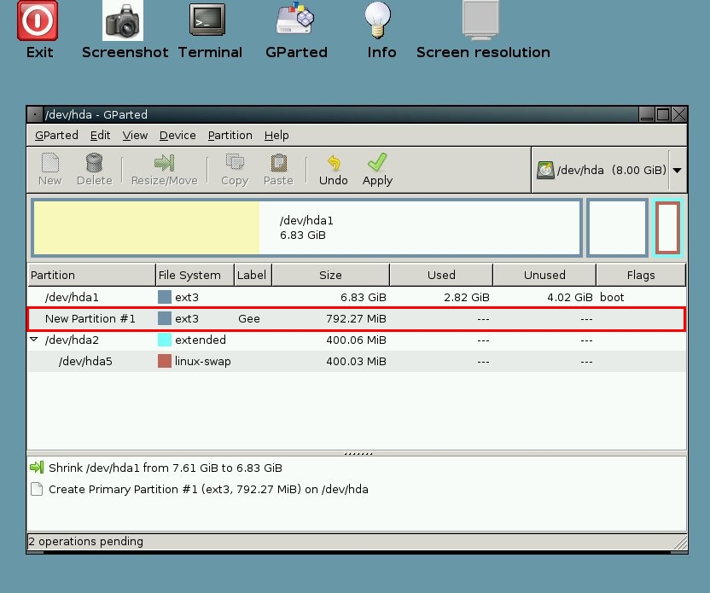Open the GParted menu
Image resolution: width=710 pixels, height=593 pixels.
click(x=56, y=136)
